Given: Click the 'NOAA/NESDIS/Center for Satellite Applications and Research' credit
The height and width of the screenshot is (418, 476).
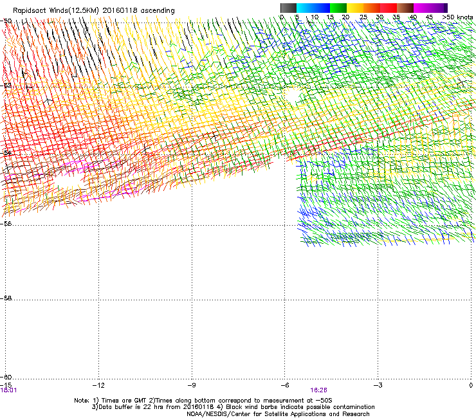Looking at the screenshot, I should tap(278, 414).
